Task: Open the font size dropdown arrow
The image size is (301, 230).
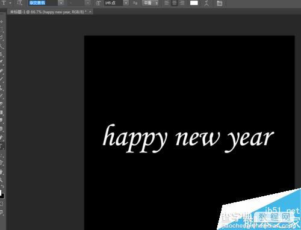Action: [126, 3]
